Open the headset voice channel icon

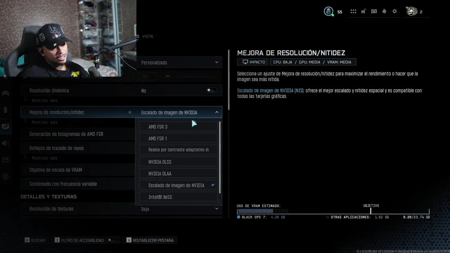(x=374, y=12)
